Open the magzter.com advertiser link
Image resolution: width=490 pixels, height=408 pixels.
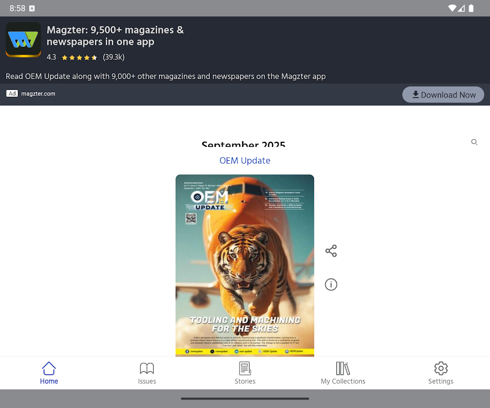38,94
